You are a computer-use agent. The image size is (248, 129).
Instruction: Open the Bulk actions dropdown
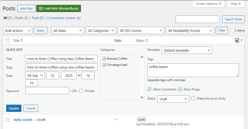click(17, 31)
